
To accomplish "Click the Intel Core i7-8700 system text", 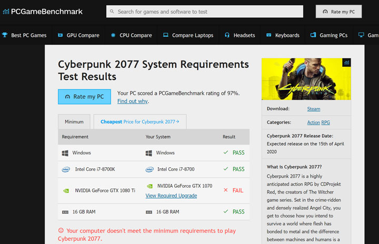I will tap(176, 169).
